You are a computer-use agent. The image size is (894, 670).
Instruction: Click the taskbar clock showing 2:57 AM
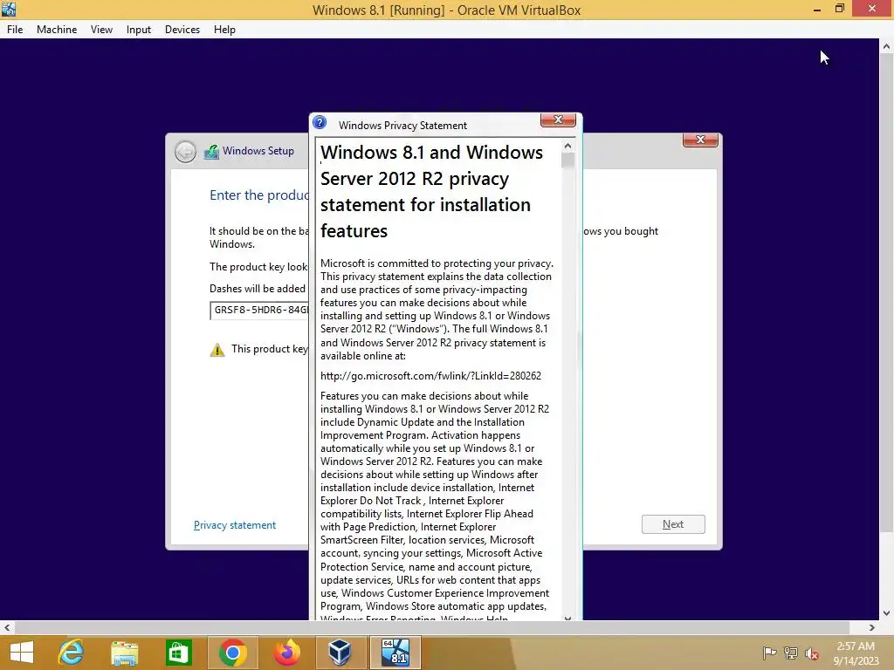pyautogui.click(x=856, y=653)
